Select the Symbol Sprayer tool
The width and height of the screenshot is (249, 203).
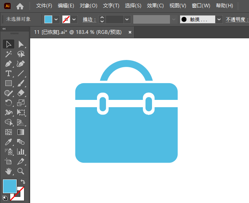click(x=9, y=152)
